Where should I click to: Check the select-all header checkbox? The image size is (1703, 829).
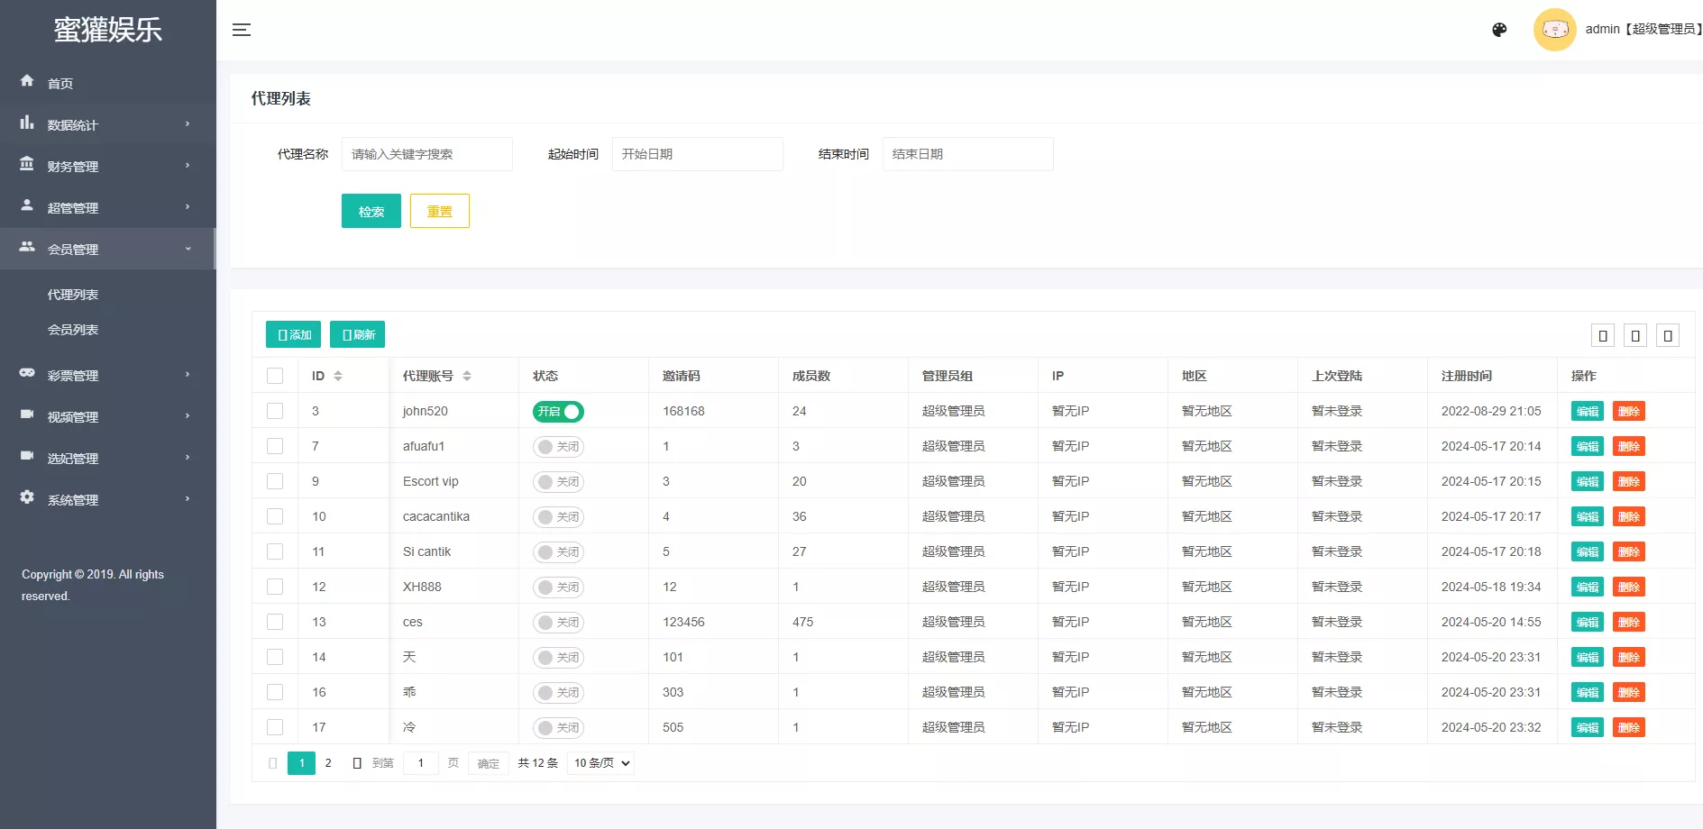[x=275, y=376]
